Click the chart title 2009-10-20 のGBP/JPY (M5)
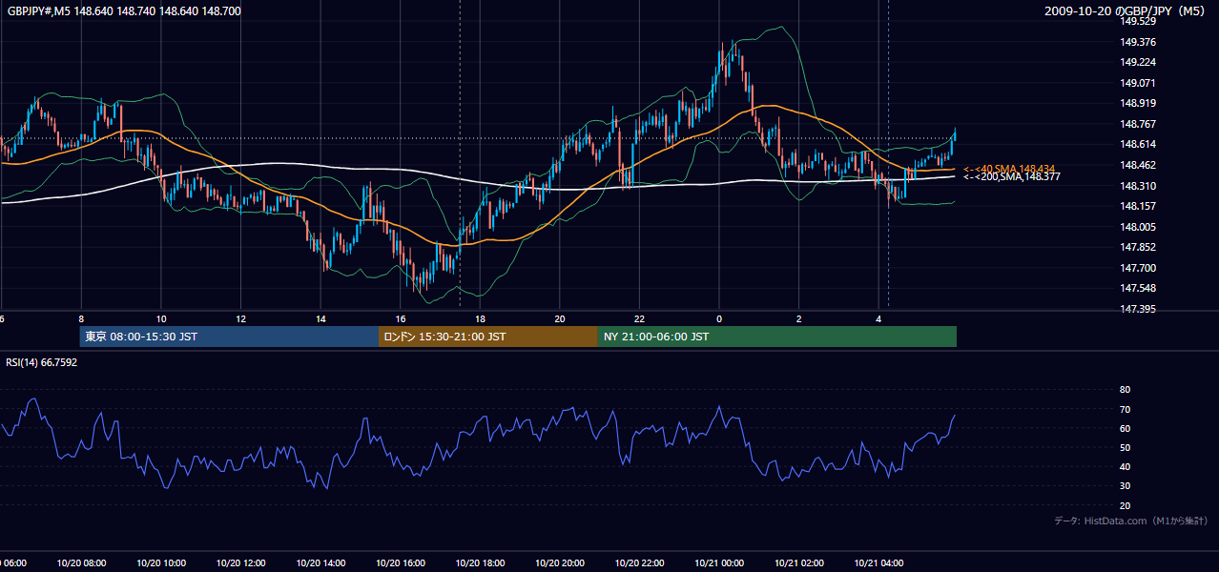The height and width of the screenshot is (572, 1219). pos(1126,11)
